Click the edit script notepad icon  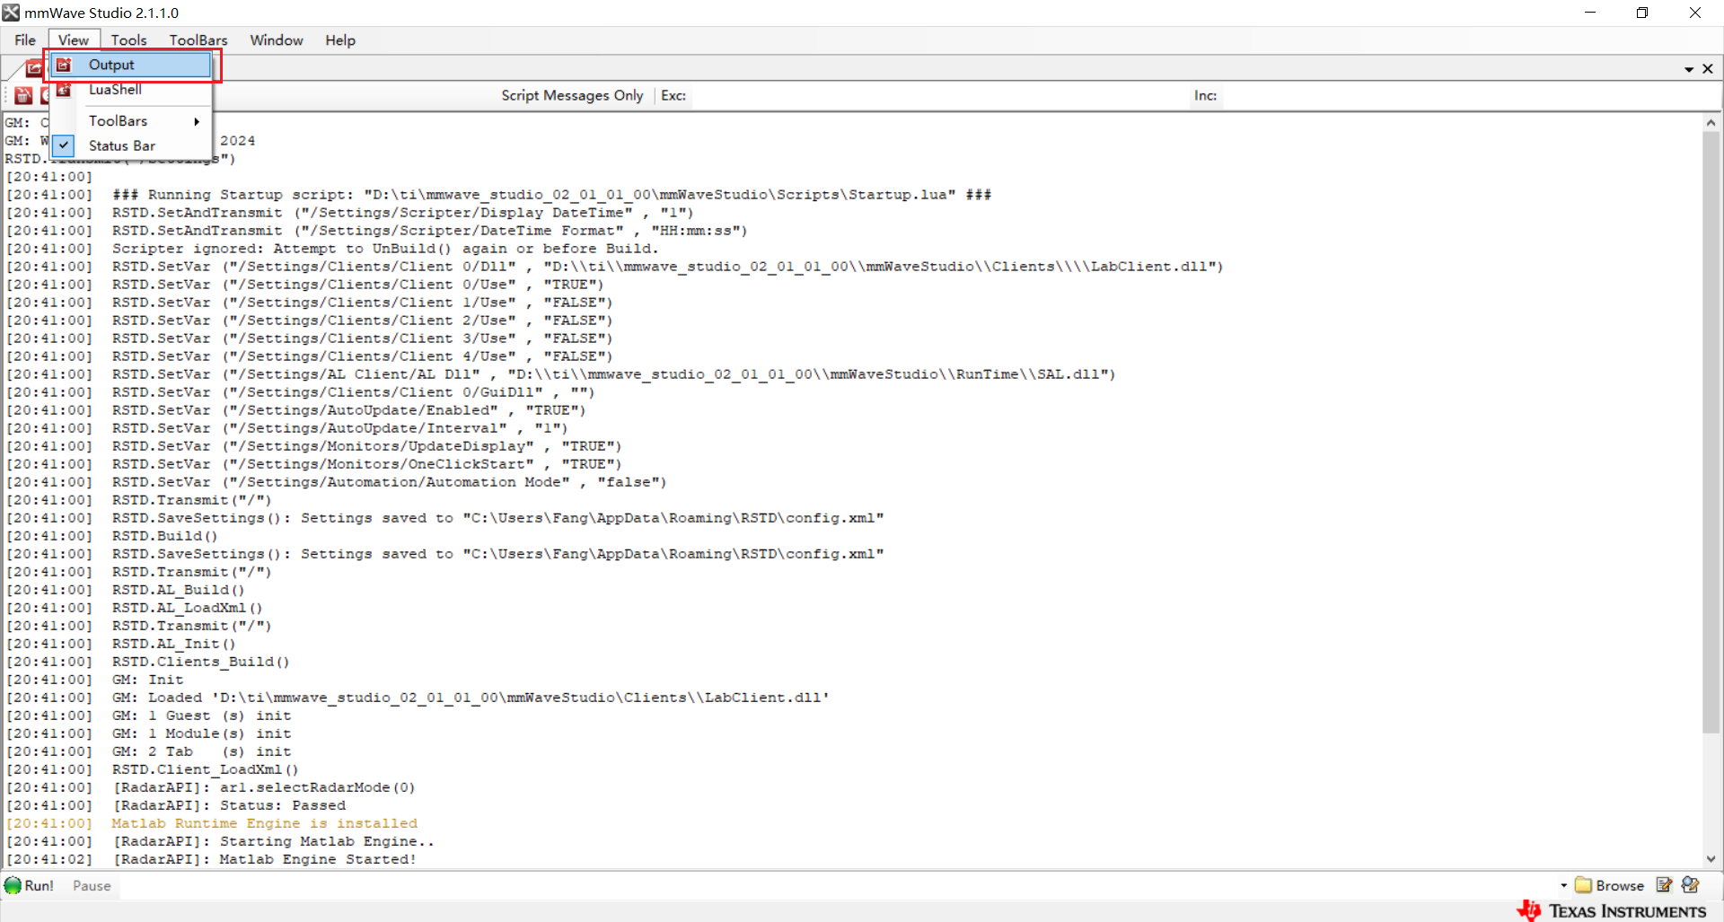tap(1664, 885)
